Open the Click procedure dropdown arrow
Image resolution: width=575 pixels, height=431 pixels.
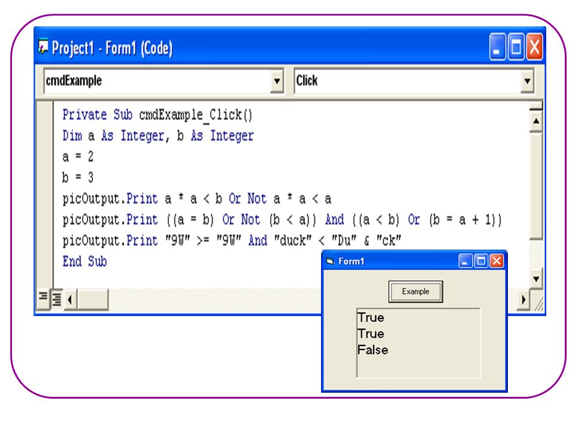527,81
